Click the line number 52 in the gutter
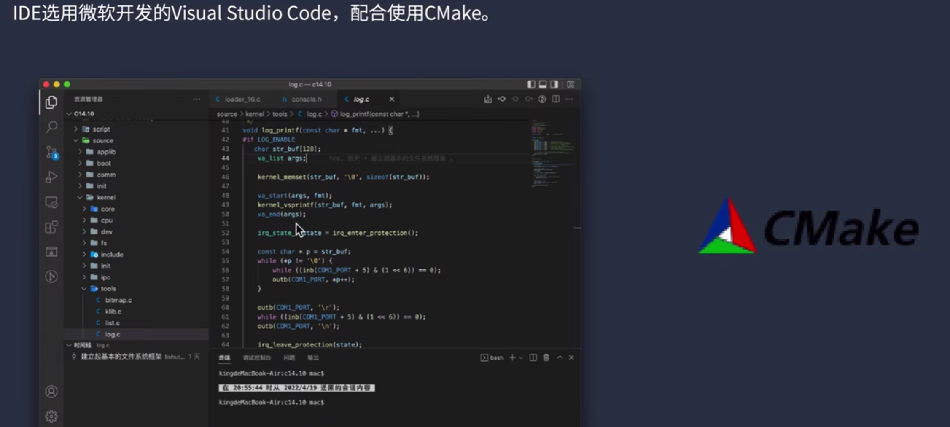This screenshot has width=950, height=427. (x=225, y=233)
